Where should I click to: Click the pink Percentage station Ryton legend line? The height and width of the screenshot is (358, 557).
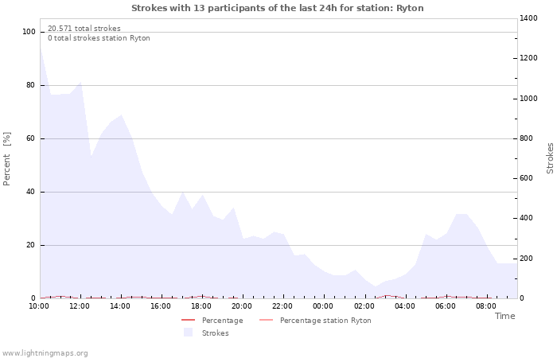[x=266, y=321]
